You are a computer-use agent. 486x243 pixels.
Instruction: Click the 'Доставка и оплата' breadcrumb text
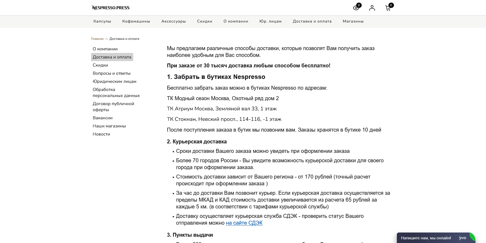[124, 39]
